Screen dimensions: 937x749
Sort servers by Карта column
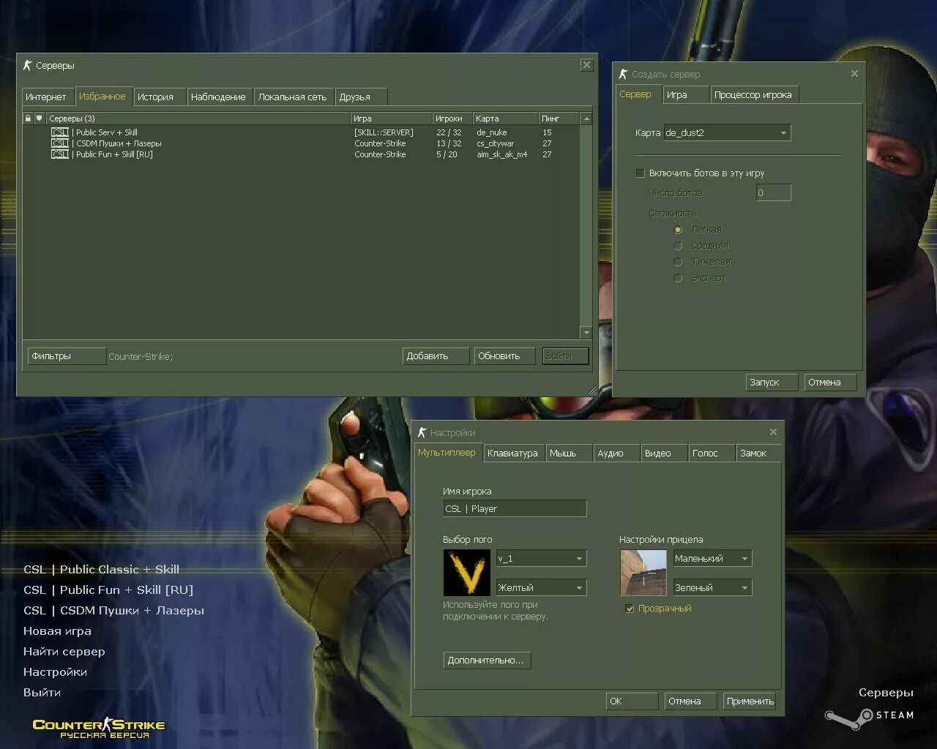505,118
